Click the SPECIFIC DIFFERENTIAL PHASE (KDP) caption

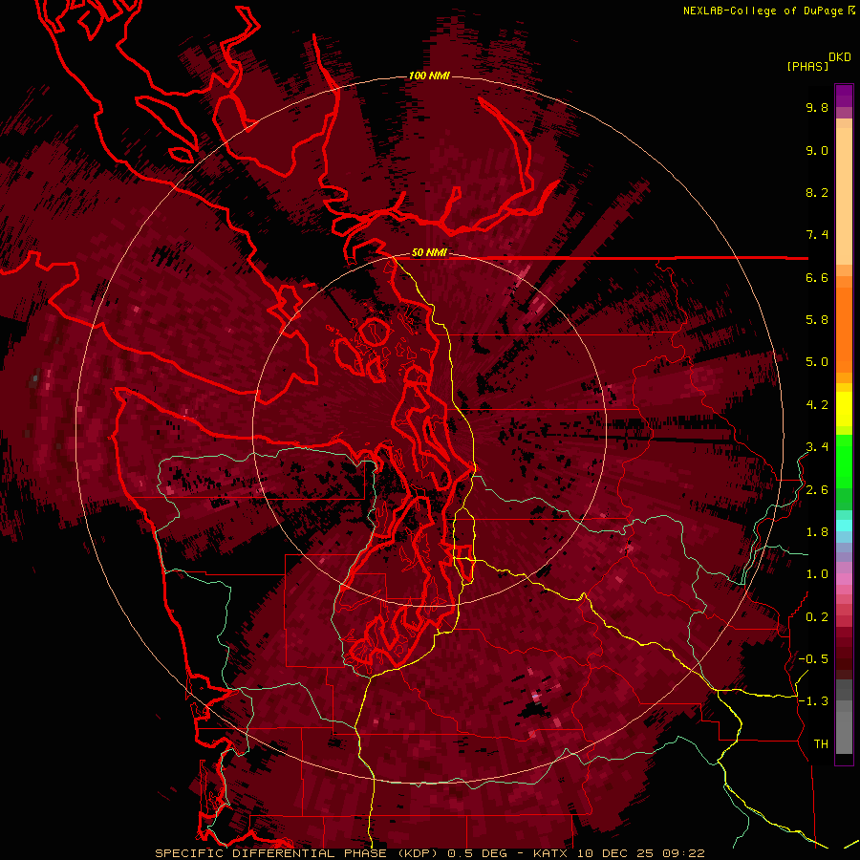[x=298, y=853]
